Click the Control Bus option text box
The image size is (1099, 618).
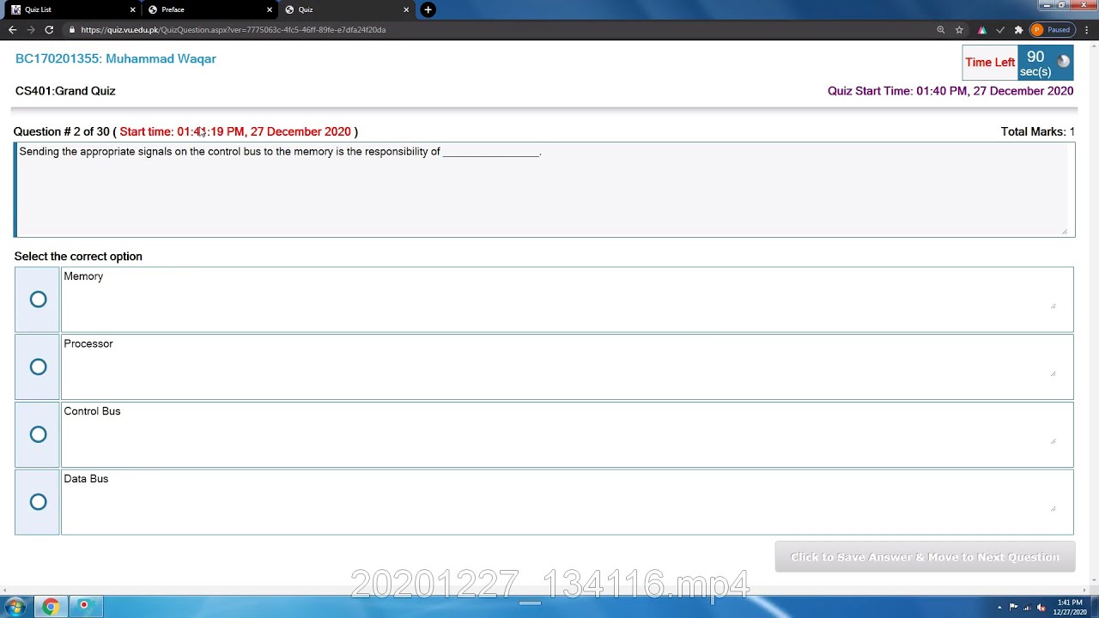pyautogui.click(x=567, y=434)
